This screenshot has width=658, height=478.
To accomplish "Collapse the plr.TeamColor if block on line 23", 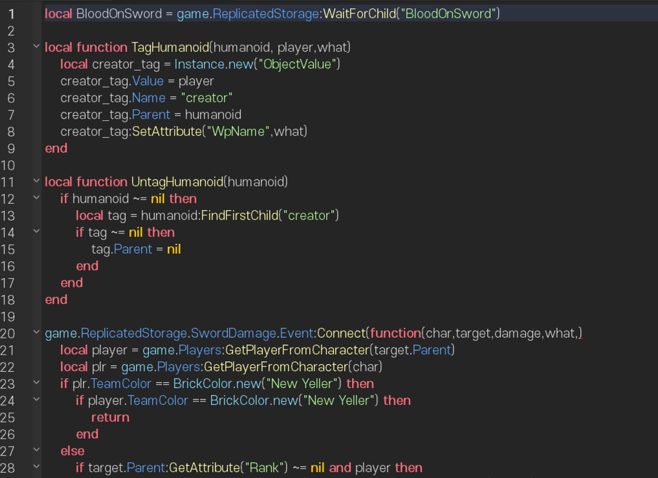I will click(x=36, y=383).
